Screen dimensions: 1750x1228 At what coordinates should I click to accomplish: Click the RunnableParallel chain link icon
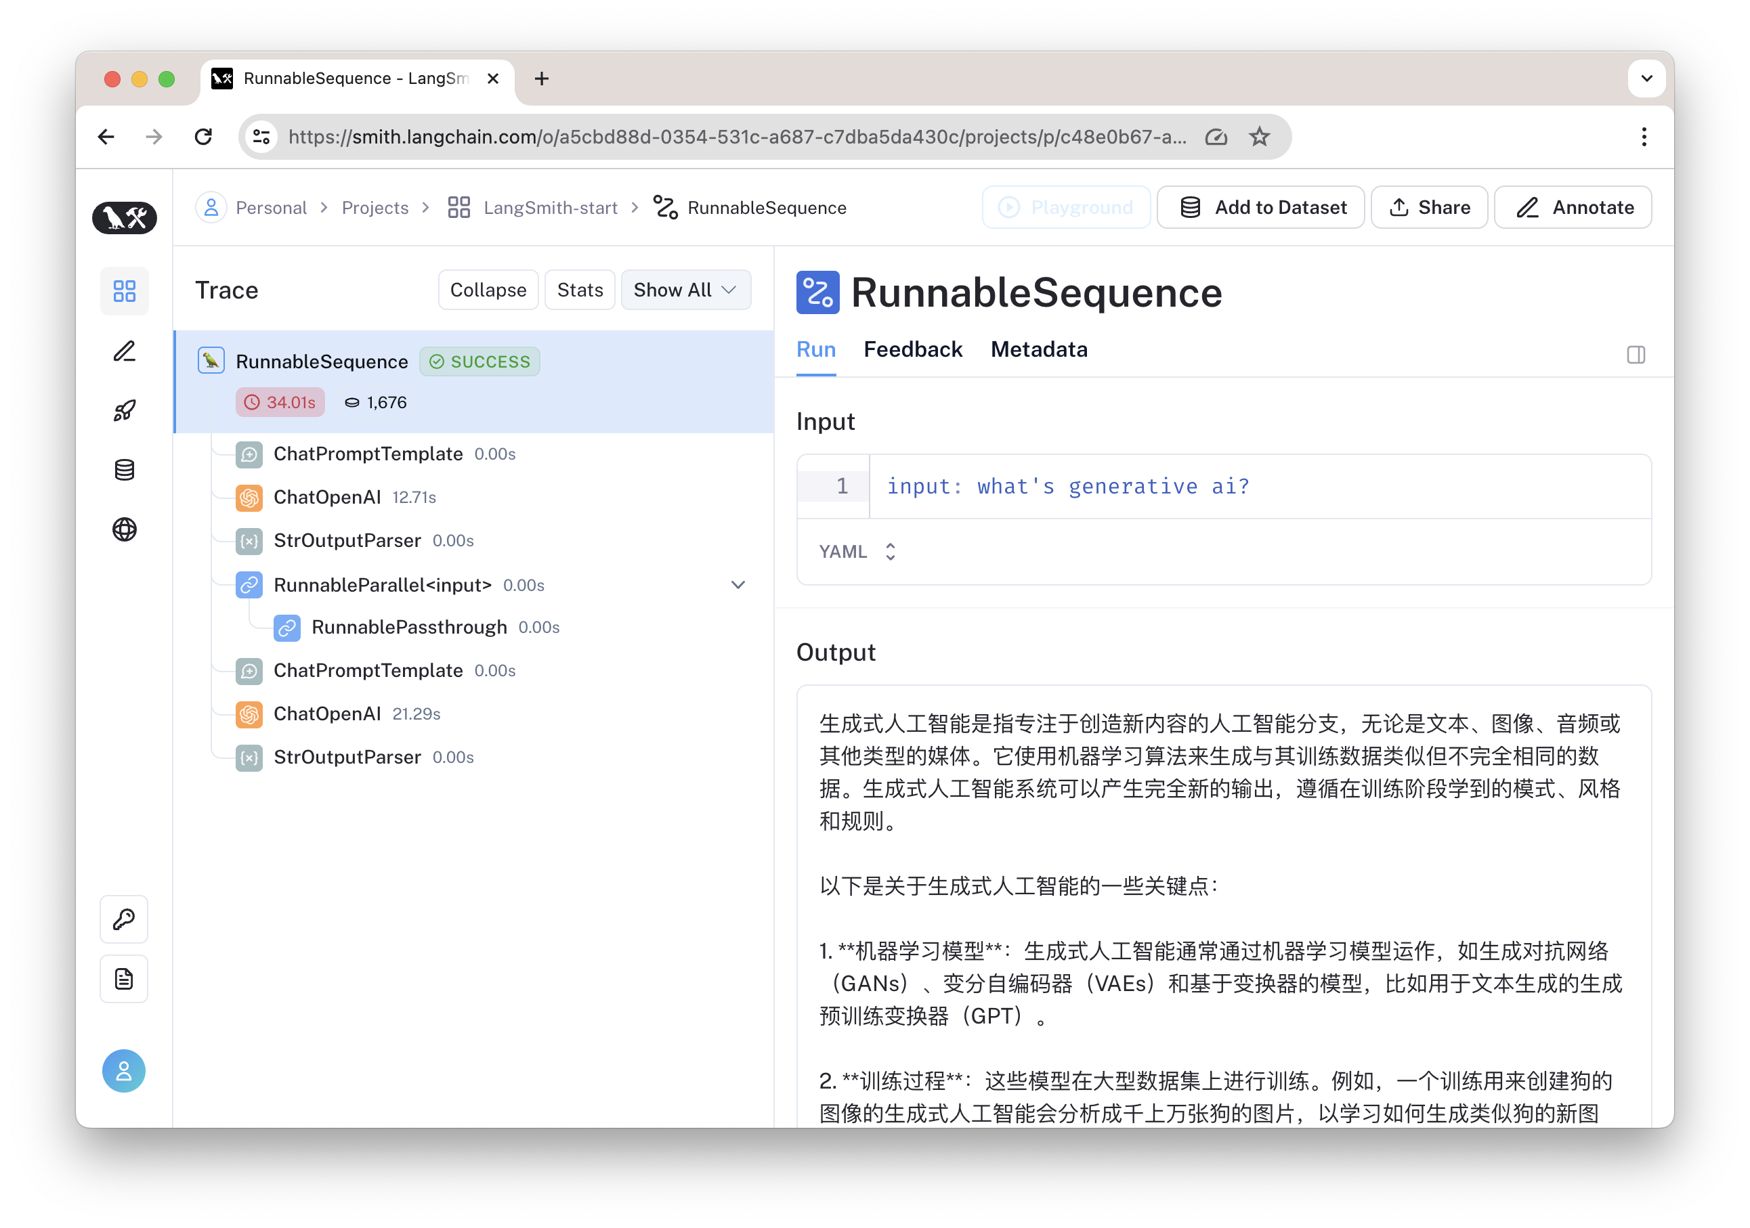[x=249, y=585]
